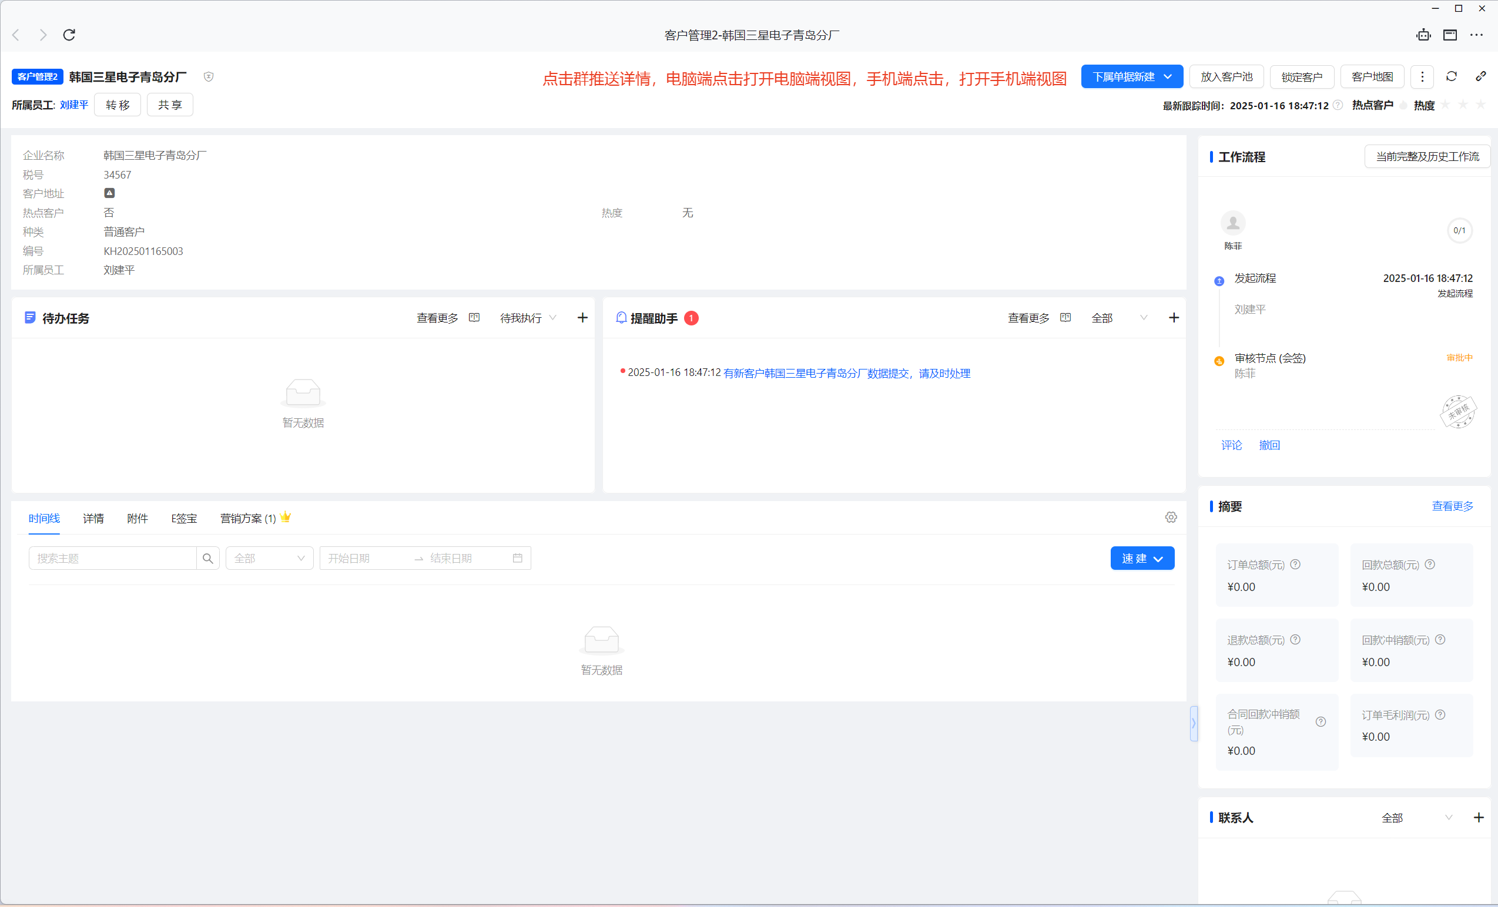Toggle the 热点客户 indicator
1498x907 pixels.
click(x=1403, y=106)
